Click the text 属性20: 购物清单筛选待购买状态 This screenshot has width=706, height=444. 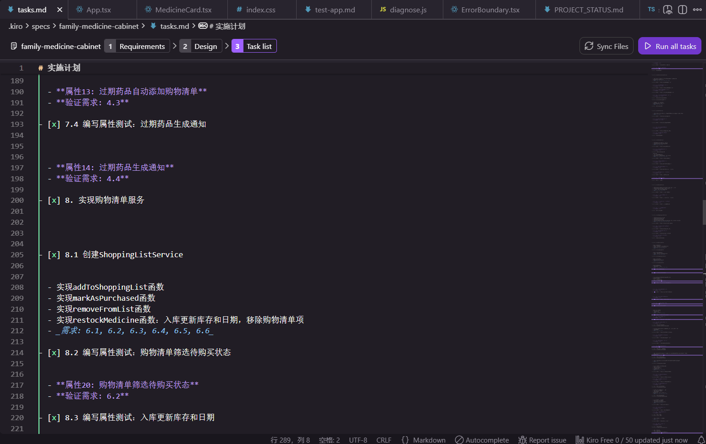127,385
